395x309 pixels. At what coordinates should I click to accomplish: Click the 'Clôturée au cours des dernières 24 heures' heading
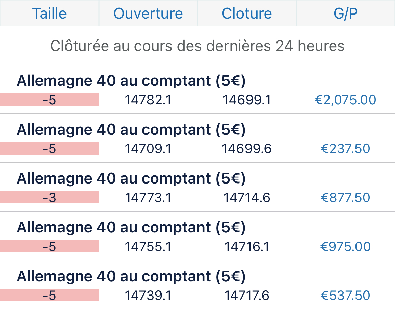(x=197, y=46)
